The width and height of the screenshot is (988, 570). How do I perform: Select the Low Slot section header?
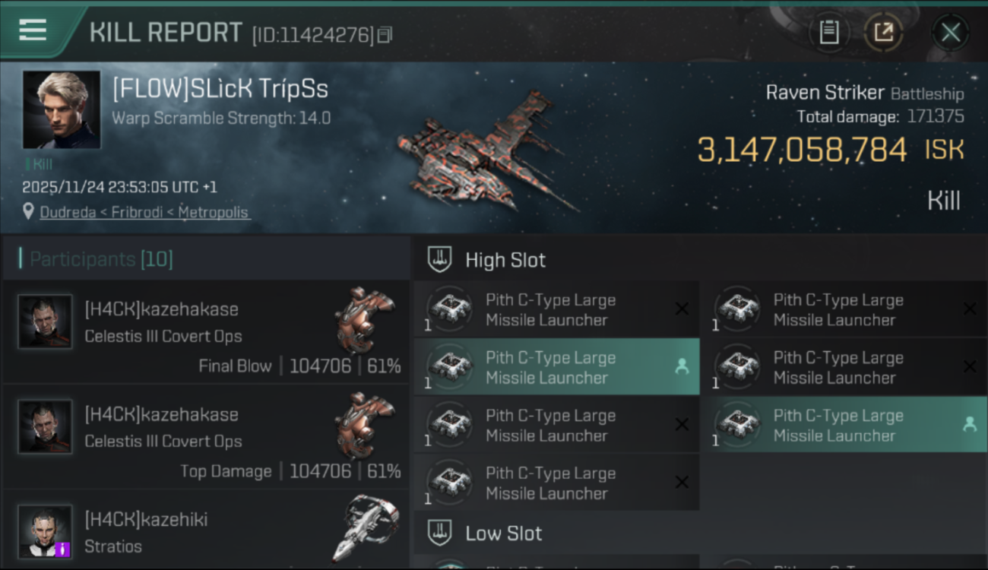503,534
